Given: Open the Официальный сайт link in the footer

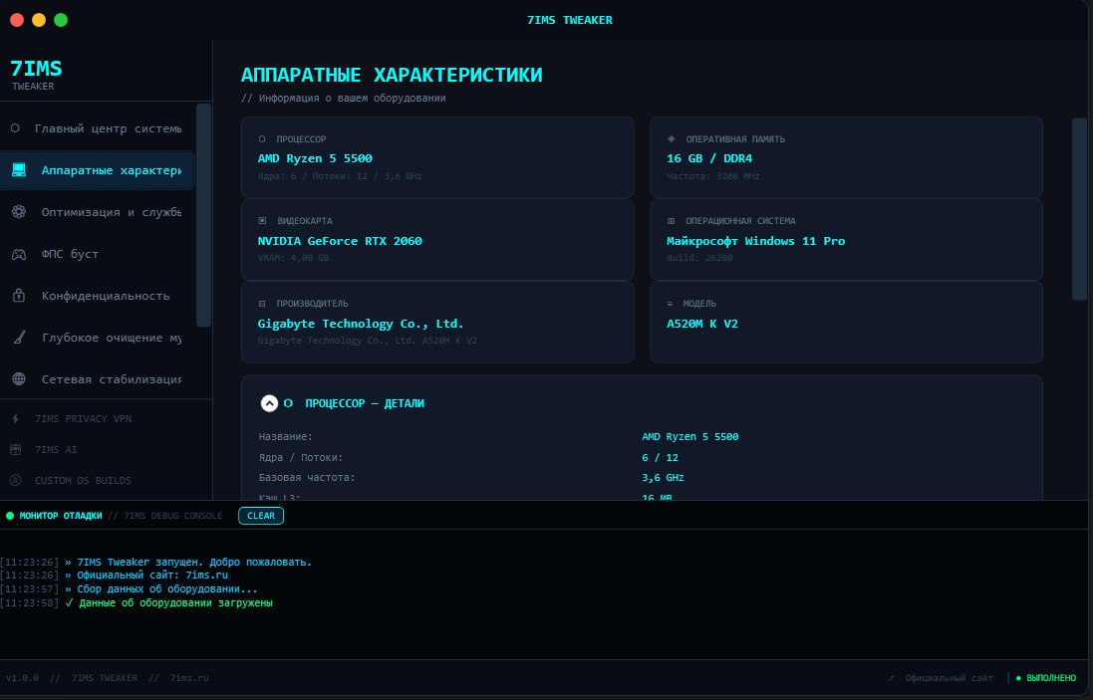Looking at the screenshot, I should (x=949, y=678).
